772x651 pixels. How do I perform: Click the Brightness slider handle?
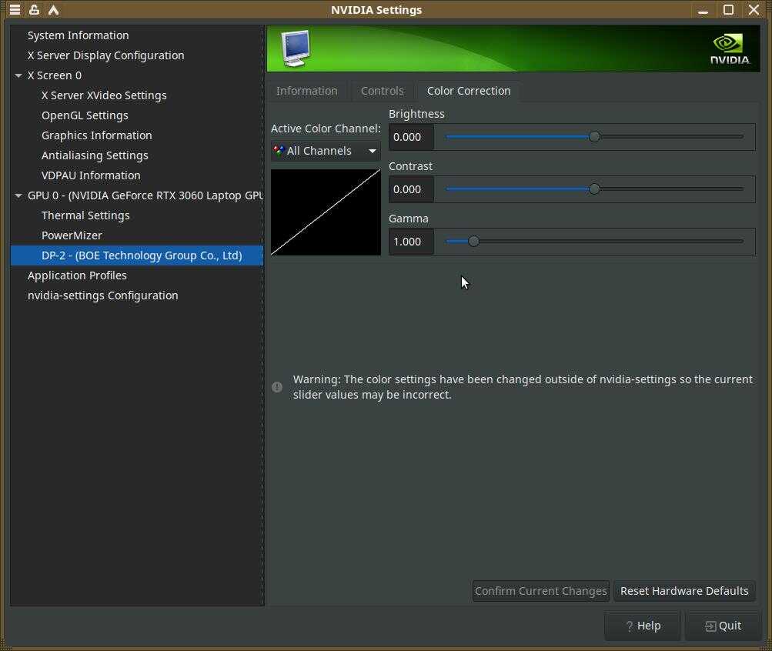pos(594,137)
